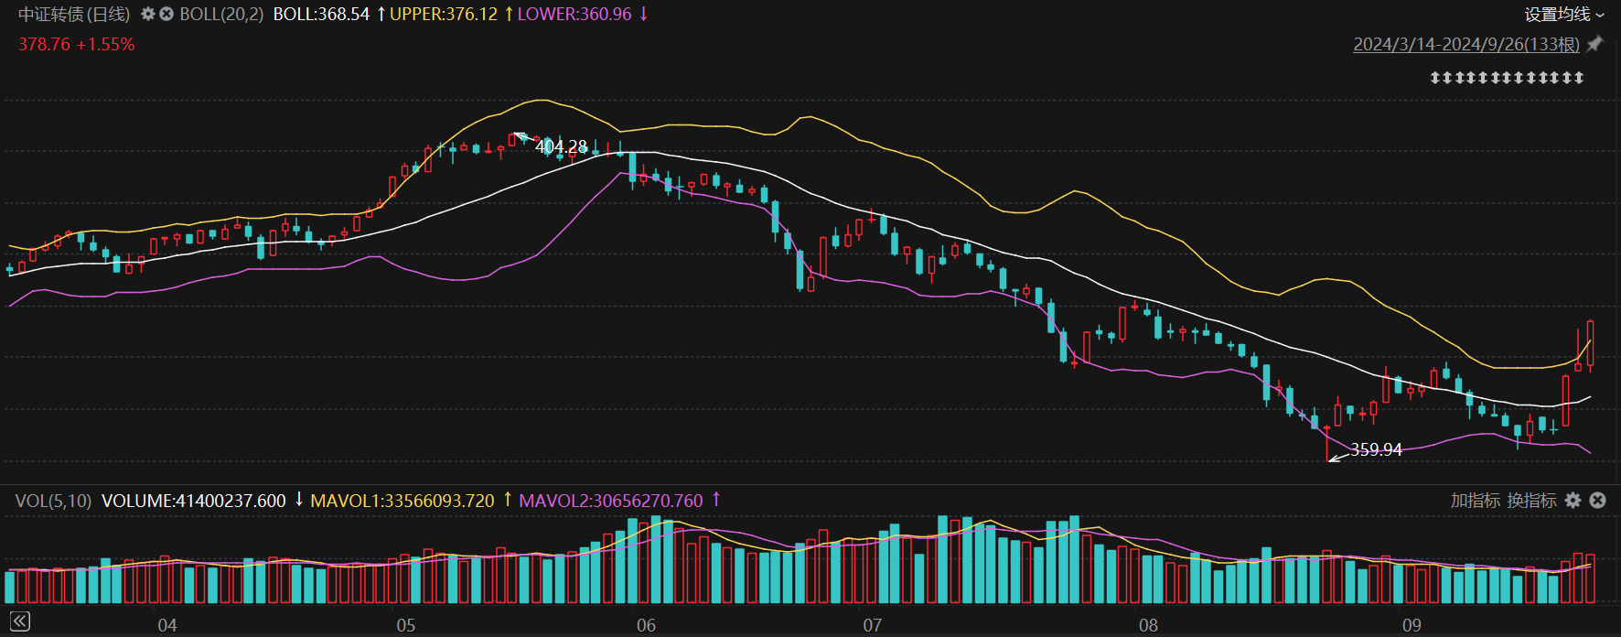Screen dimensions: 1621x637
Task: Open VOL indicator settings gear
Action: point(1573,501)
